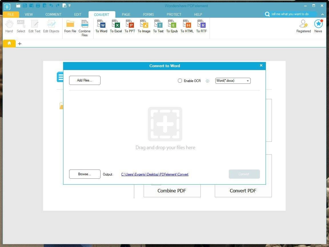Open the Word(*.docx) format dropdown

click(x=233, y=81)
